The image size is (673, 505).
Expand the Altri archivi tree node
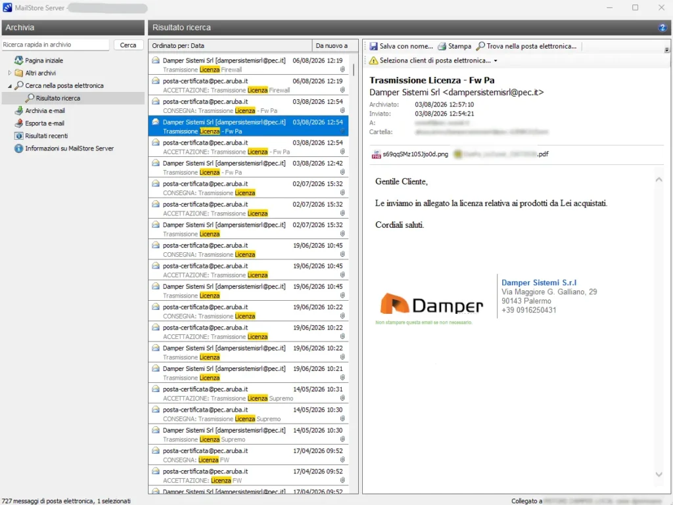[x=9, y=73]
